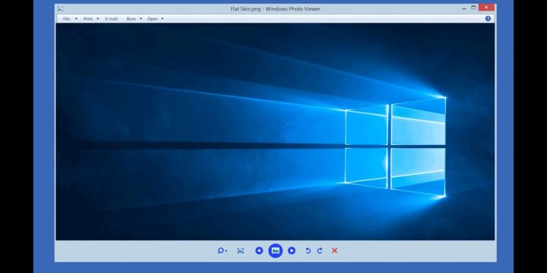Viewport: 547px width, 273px height.
Task: Expand the Print dropdown arrow
Action: (98, 19)
